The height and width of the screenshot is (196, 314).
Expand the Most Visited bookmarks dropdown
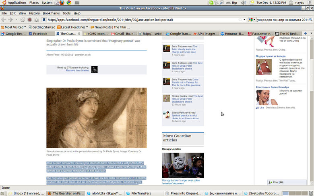tap(25, 27)
